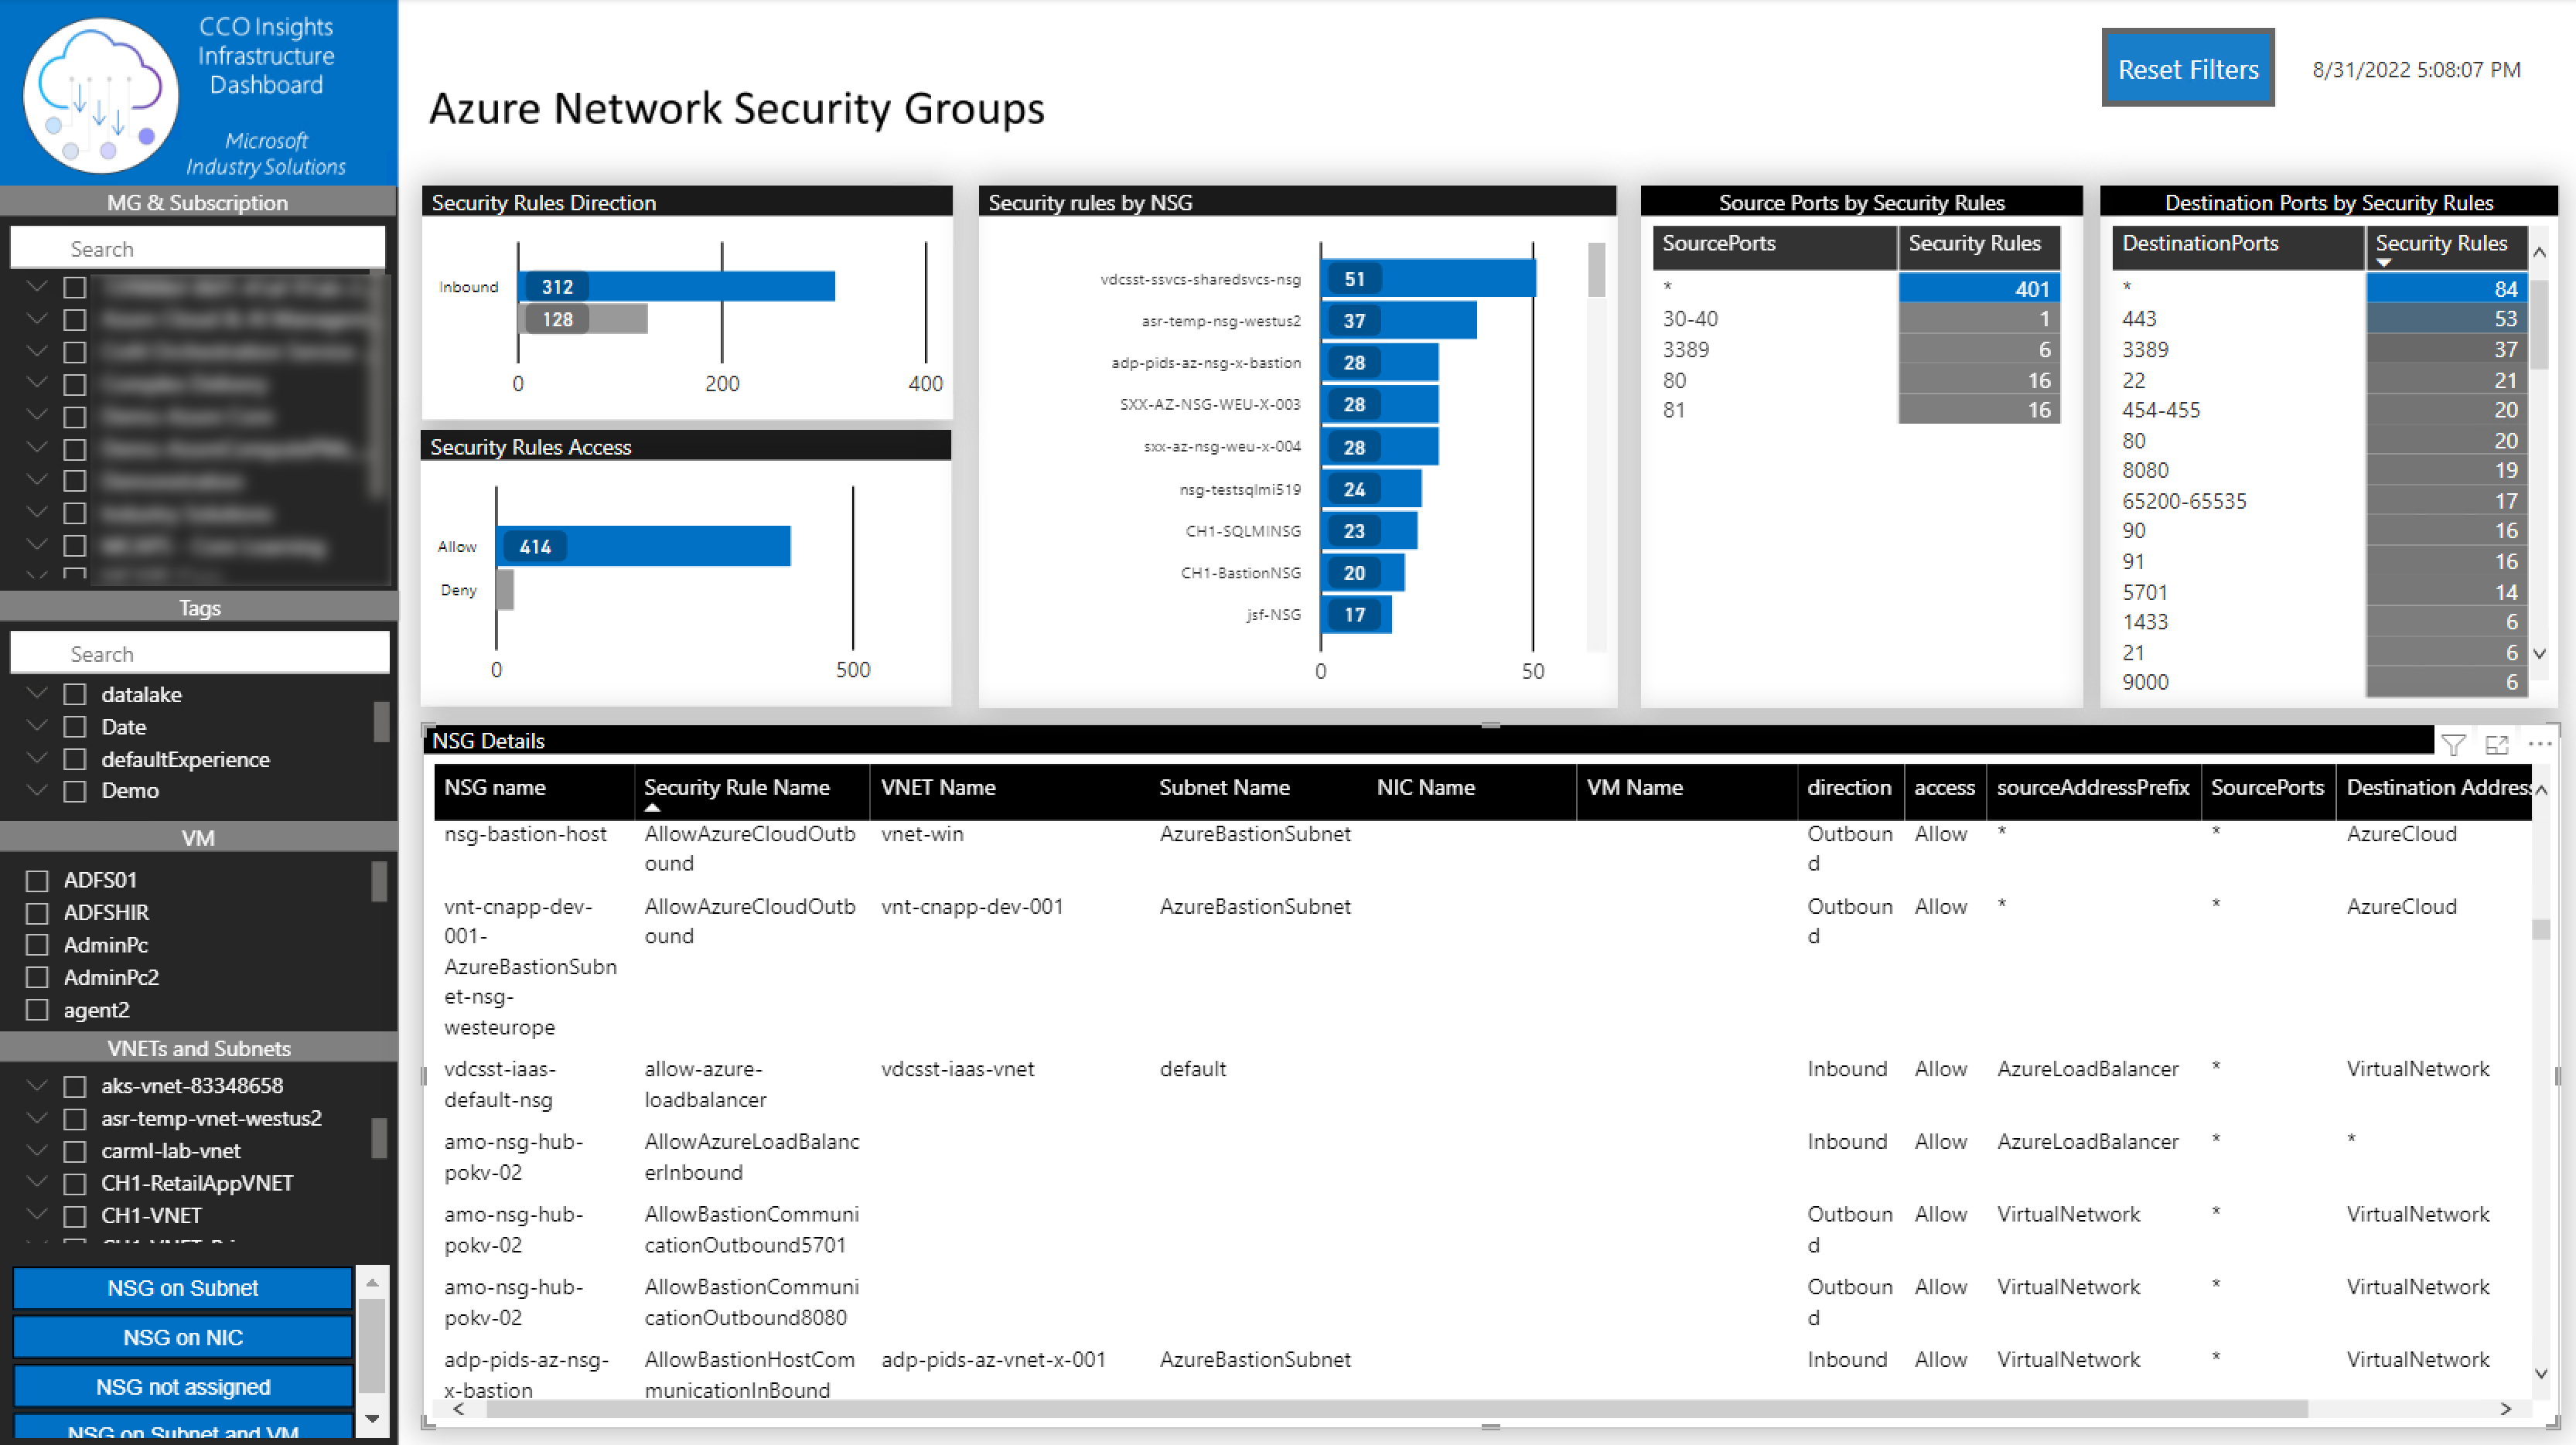Image resolution: width=2576 pixels, height=1445 pixels.
Task: Click Security rules by NSG scrollbar
Action: point(1596,270)
